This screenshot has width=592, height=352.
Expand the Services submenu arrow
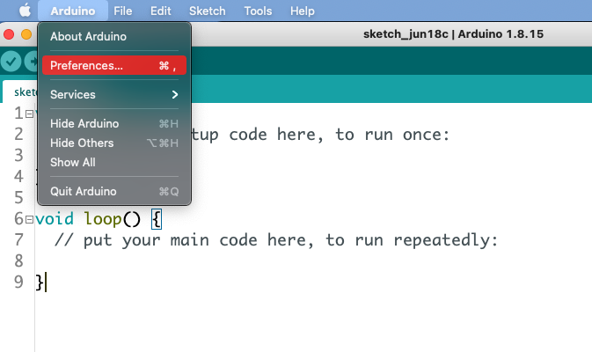(x=175, y=94)
